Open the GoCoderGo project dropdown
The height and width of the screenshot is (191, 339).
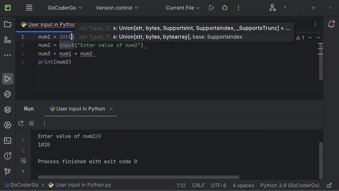[65, 8]
